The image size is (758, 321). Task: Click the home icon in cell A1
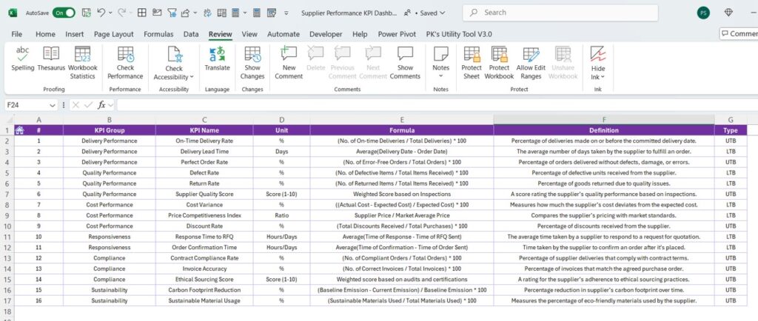pyautogui.click(x=20, y=130)
